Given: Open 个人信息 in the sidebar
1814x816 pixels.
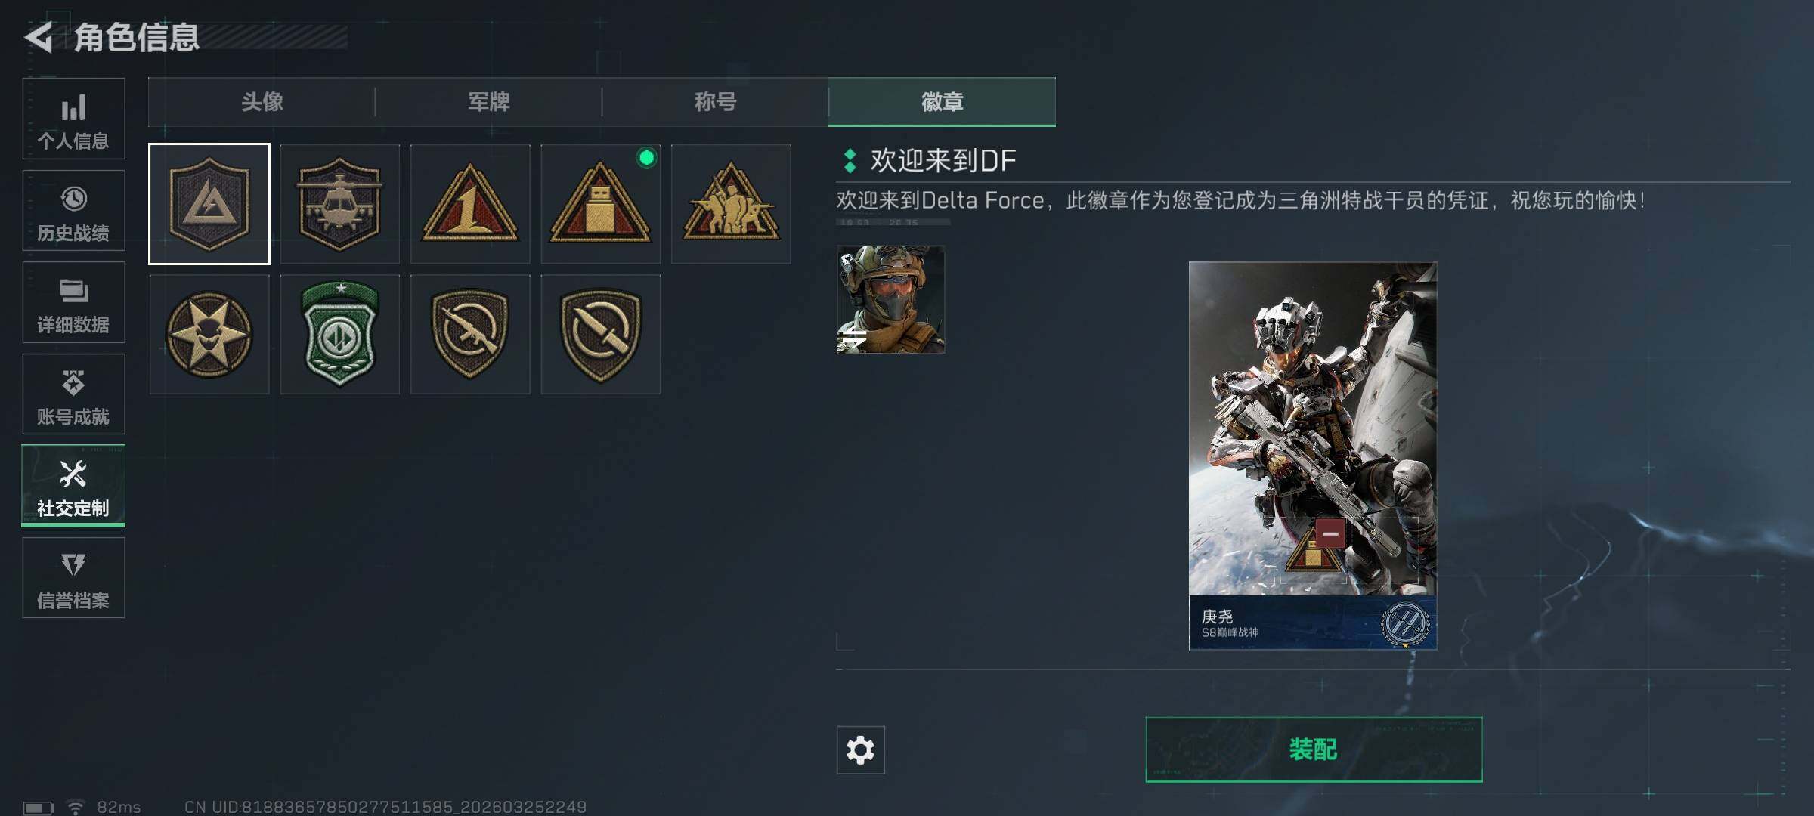Looking at the screenshot, I should (x=73, y=119).
